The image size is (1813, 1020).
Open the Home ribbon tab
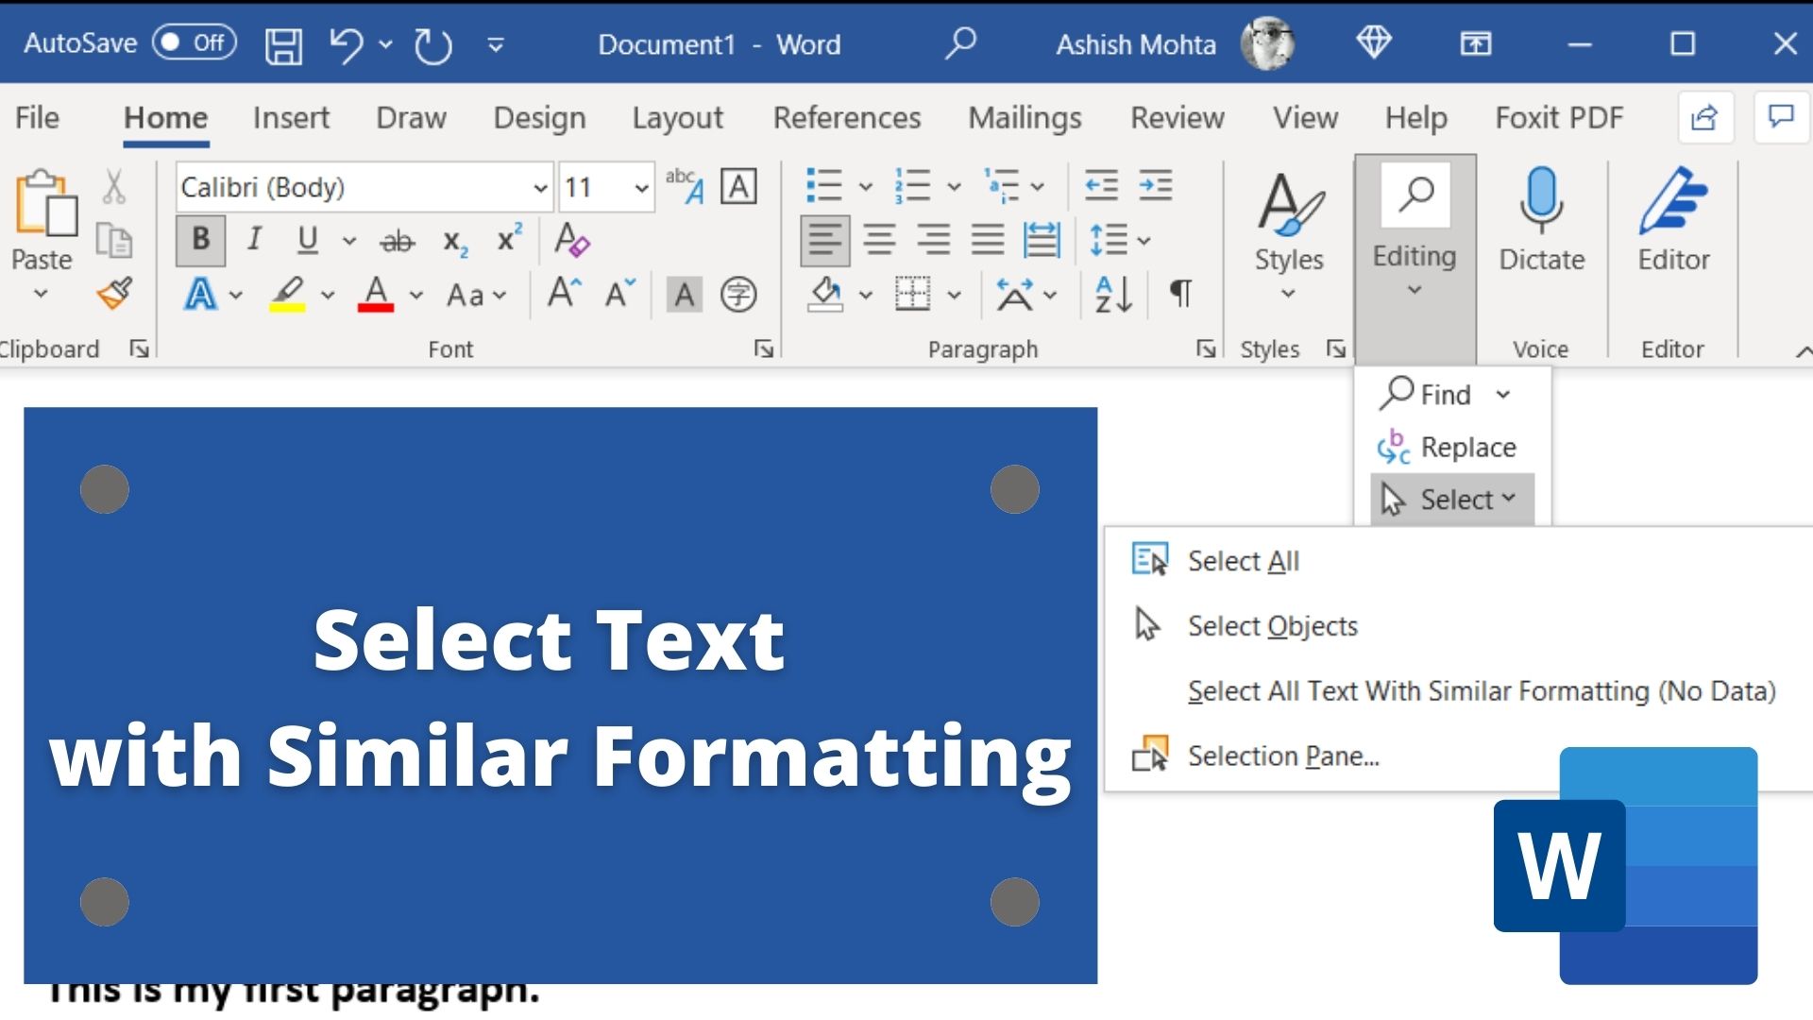165,118
